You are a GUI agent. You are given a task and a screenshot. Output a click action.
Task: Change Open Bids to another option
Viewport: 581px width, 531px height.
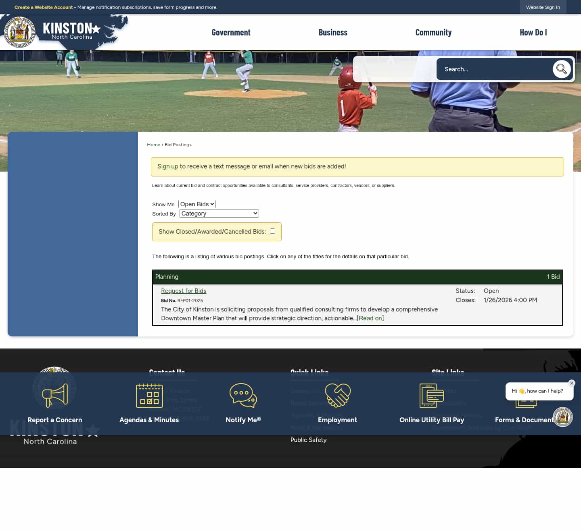(197, 204)
